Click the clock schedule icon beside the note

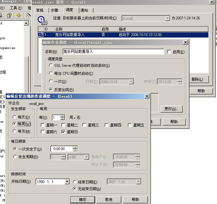point(42,20)
